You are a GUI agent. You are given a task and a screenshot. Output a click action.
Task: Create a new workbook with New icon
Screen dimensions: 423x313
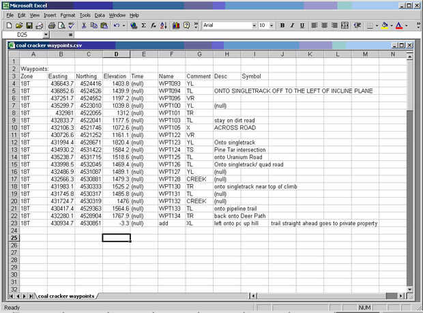(9, 25)
